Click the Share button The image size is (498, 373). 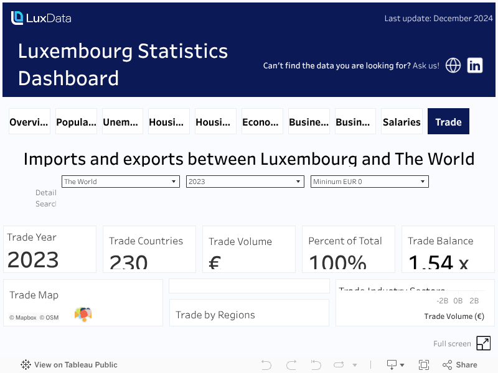[460, 365]
